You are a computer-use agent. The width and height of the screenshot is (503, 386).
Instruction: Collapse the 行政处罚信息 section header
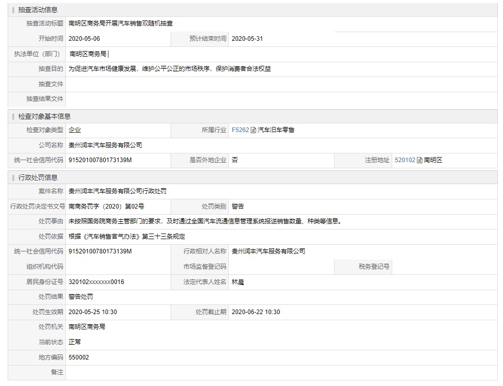tap(38, 177)
